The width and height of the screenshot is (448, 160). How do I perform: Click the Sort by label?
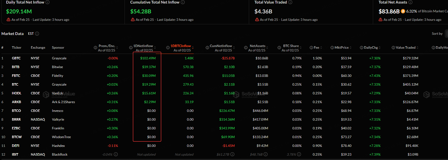click(x=437, y=34)
